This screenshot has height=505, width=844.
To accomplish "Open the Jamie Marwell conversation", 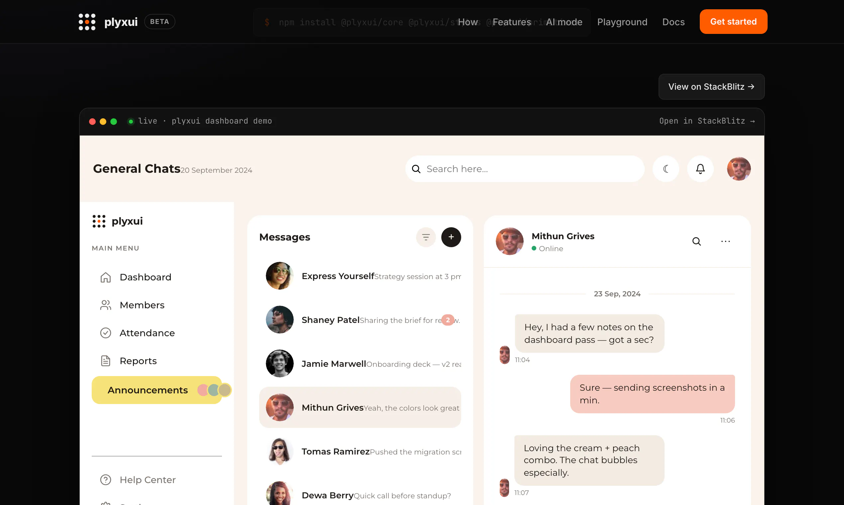I will 360,364.
